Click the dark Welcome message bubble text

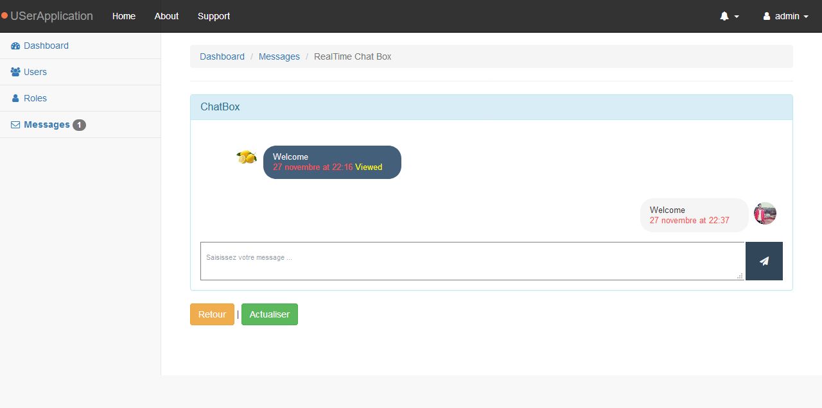coord(290,157)
